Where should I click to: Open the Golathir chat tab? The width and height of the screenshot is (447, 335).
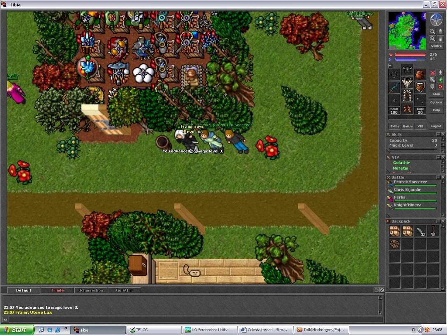point(124,290)
